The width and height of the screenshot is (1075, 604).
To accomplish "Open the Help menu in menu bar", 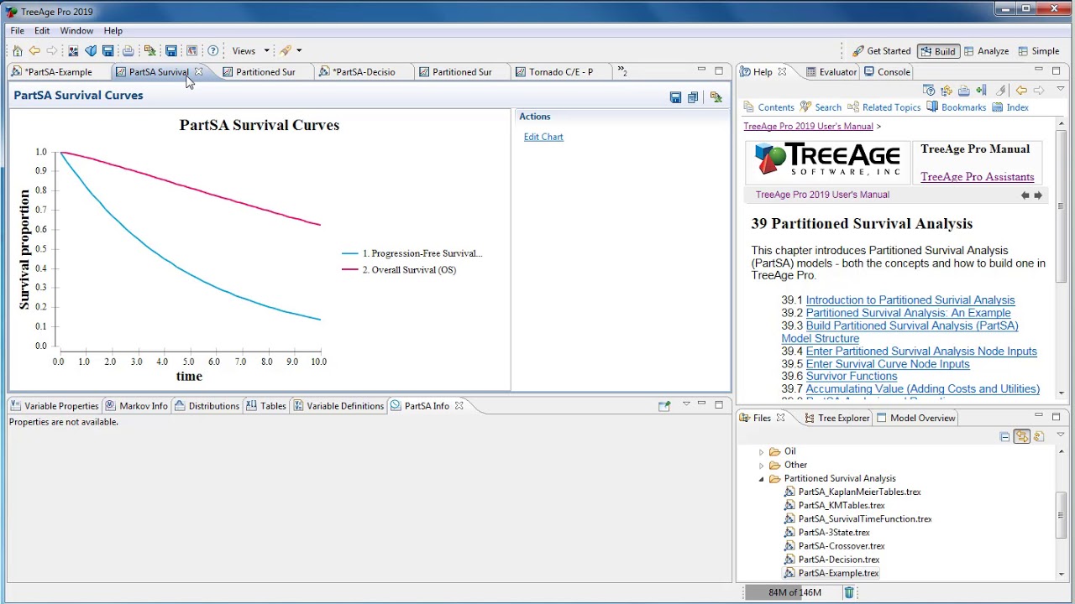I will point(113,31).
